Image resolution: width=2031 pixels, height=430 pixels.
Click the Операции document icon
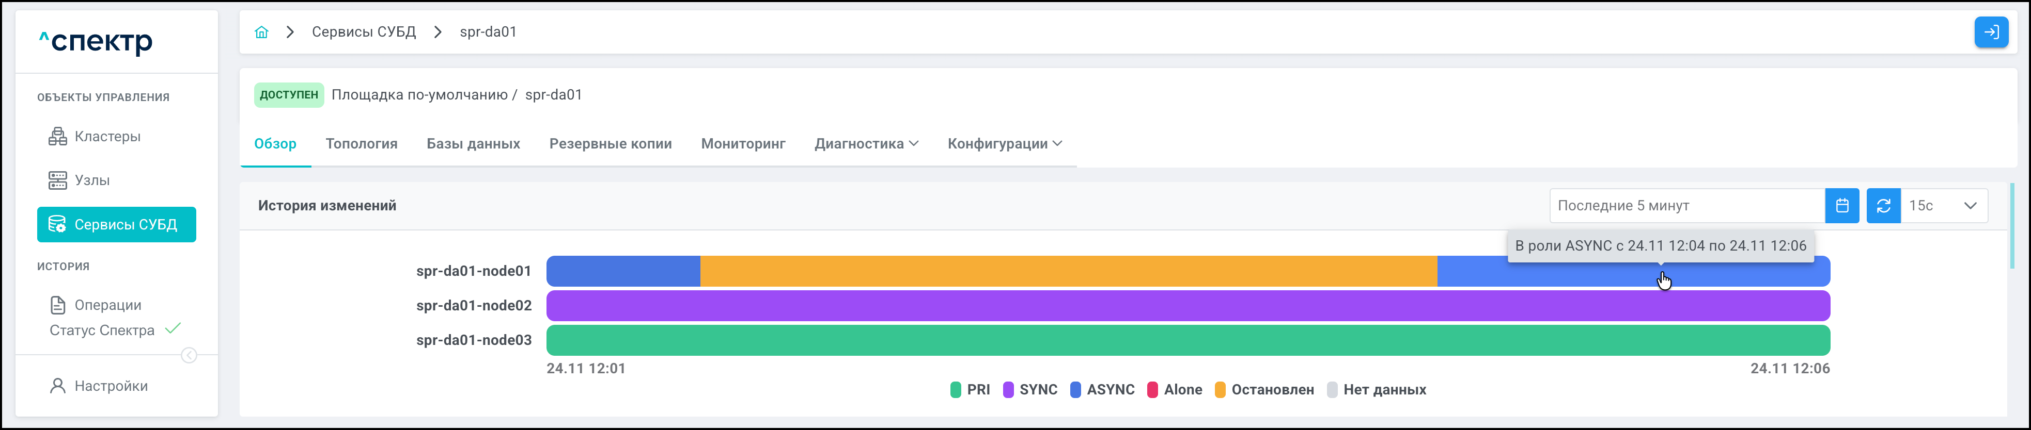pyautogui.click(x=57, y=305)
